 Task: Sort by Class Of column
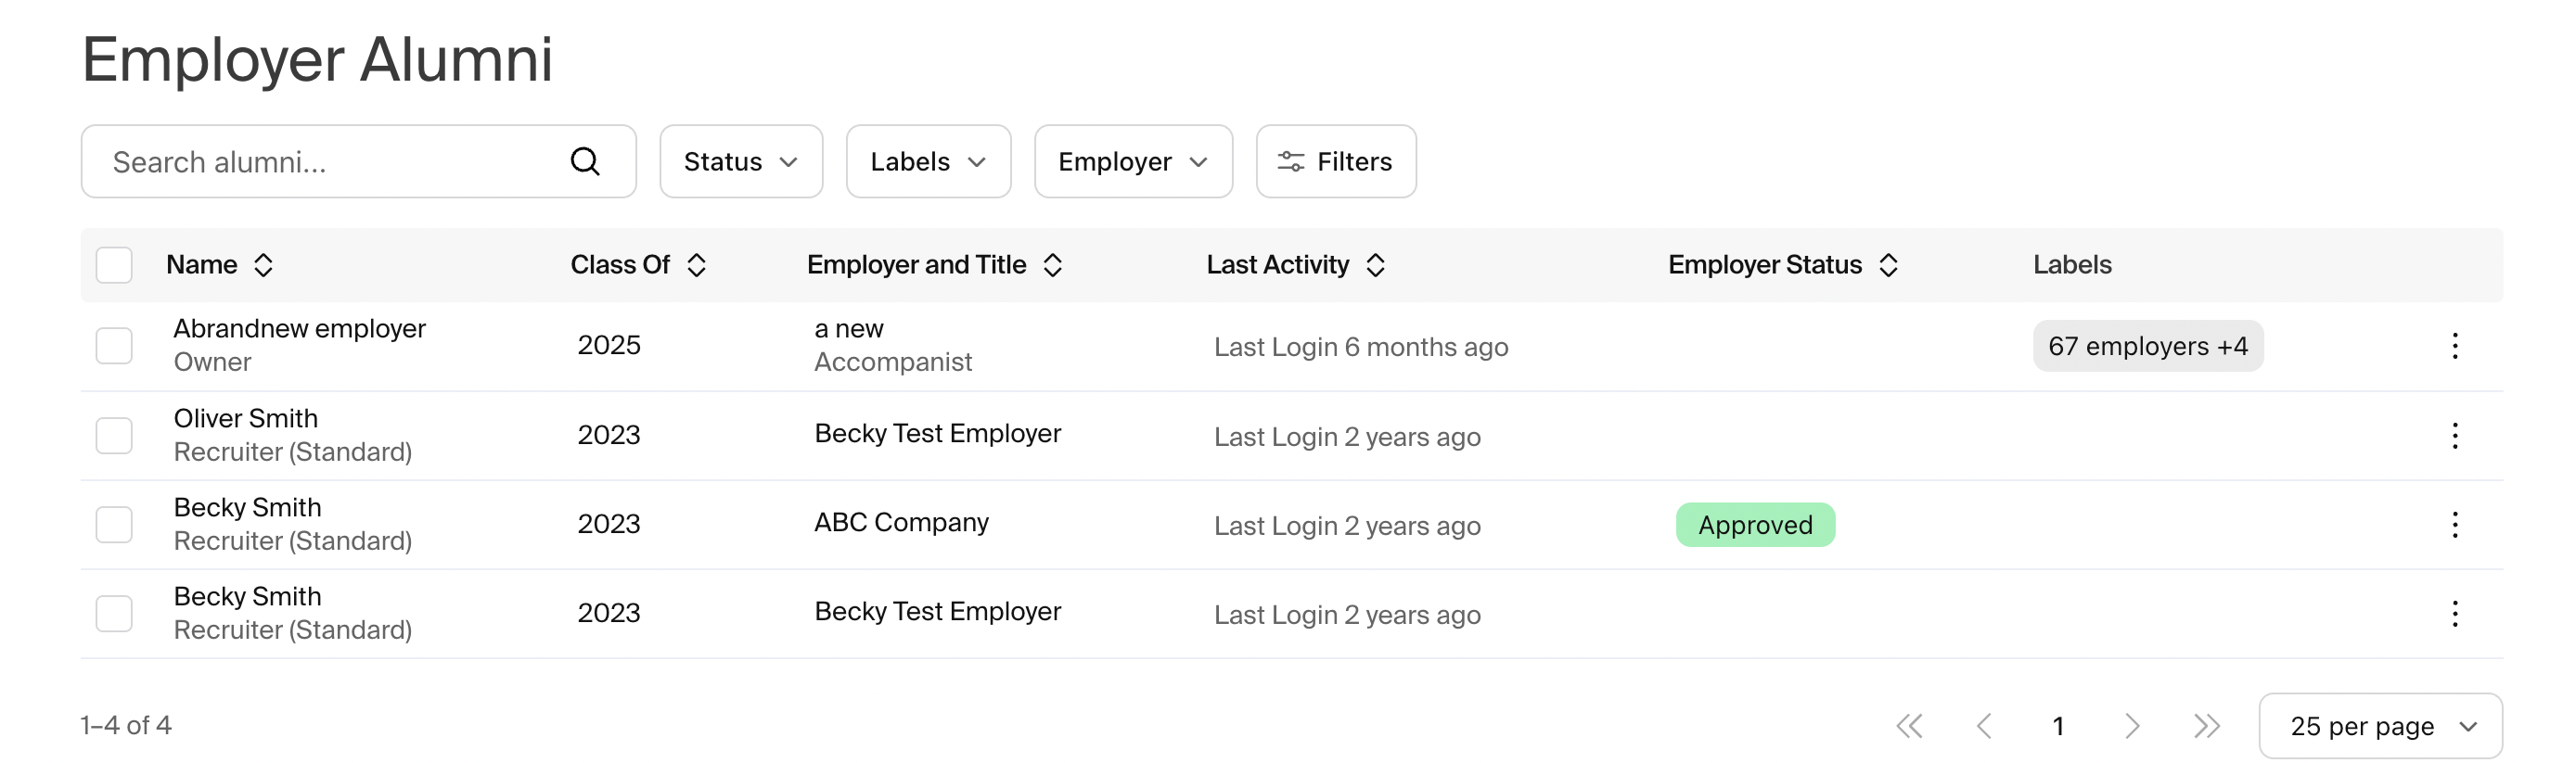click(696, 265)
